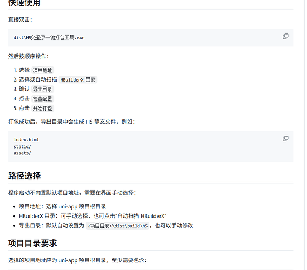Click the 选择的项目地址应为 uni-app paragraph
307x270 pixels.
77,260
